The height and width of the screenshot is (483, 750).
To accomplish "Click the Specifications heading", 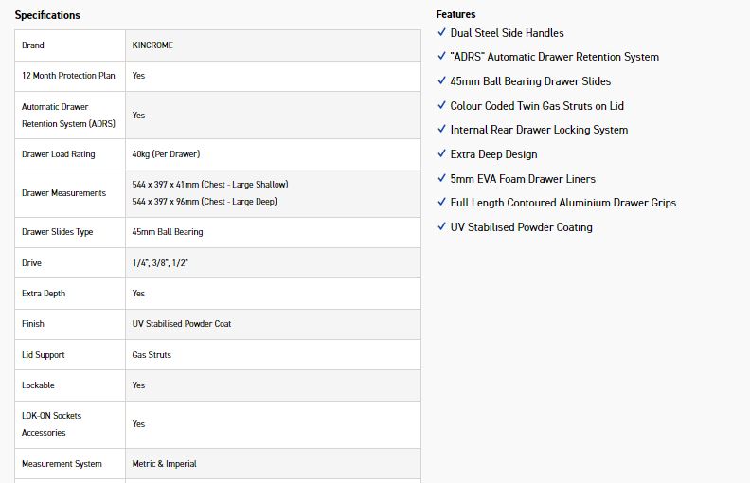I will pos(47,15).
